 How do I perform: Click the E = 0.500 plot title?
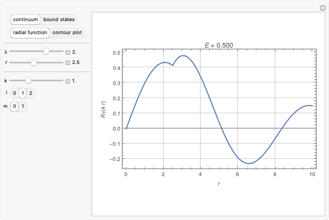219,46
